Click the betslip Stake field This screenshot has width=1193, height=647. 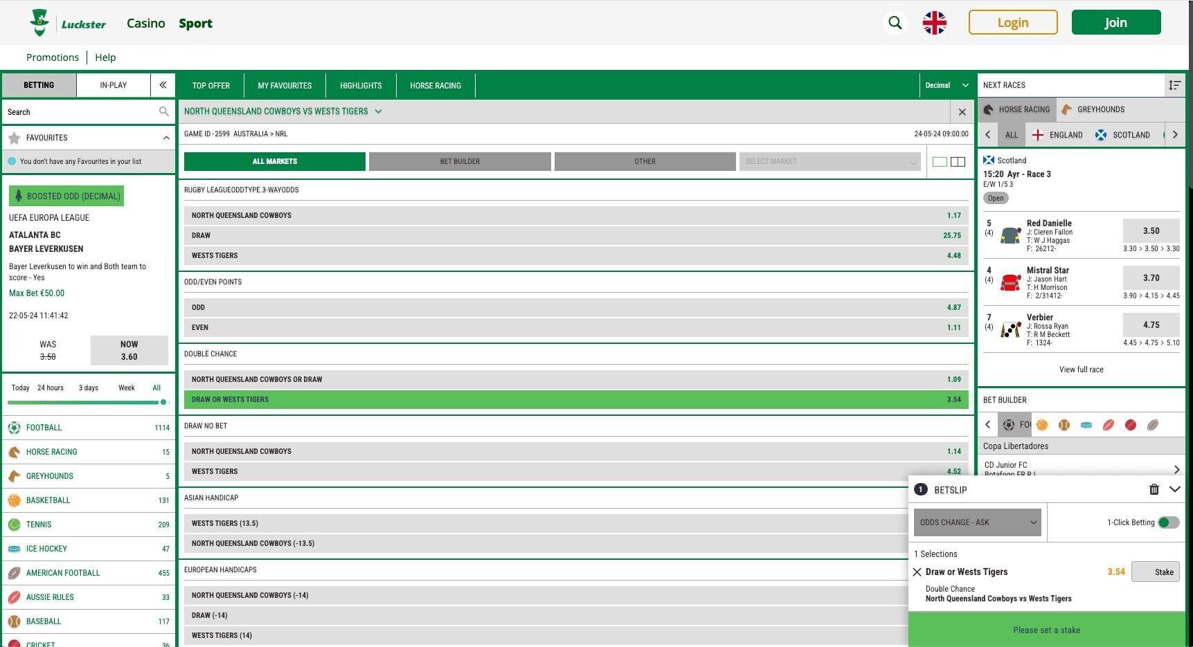1155,572
